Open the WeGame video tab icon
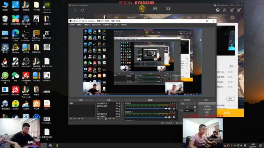This screenshot has height=148, width=264. point(168,8)
